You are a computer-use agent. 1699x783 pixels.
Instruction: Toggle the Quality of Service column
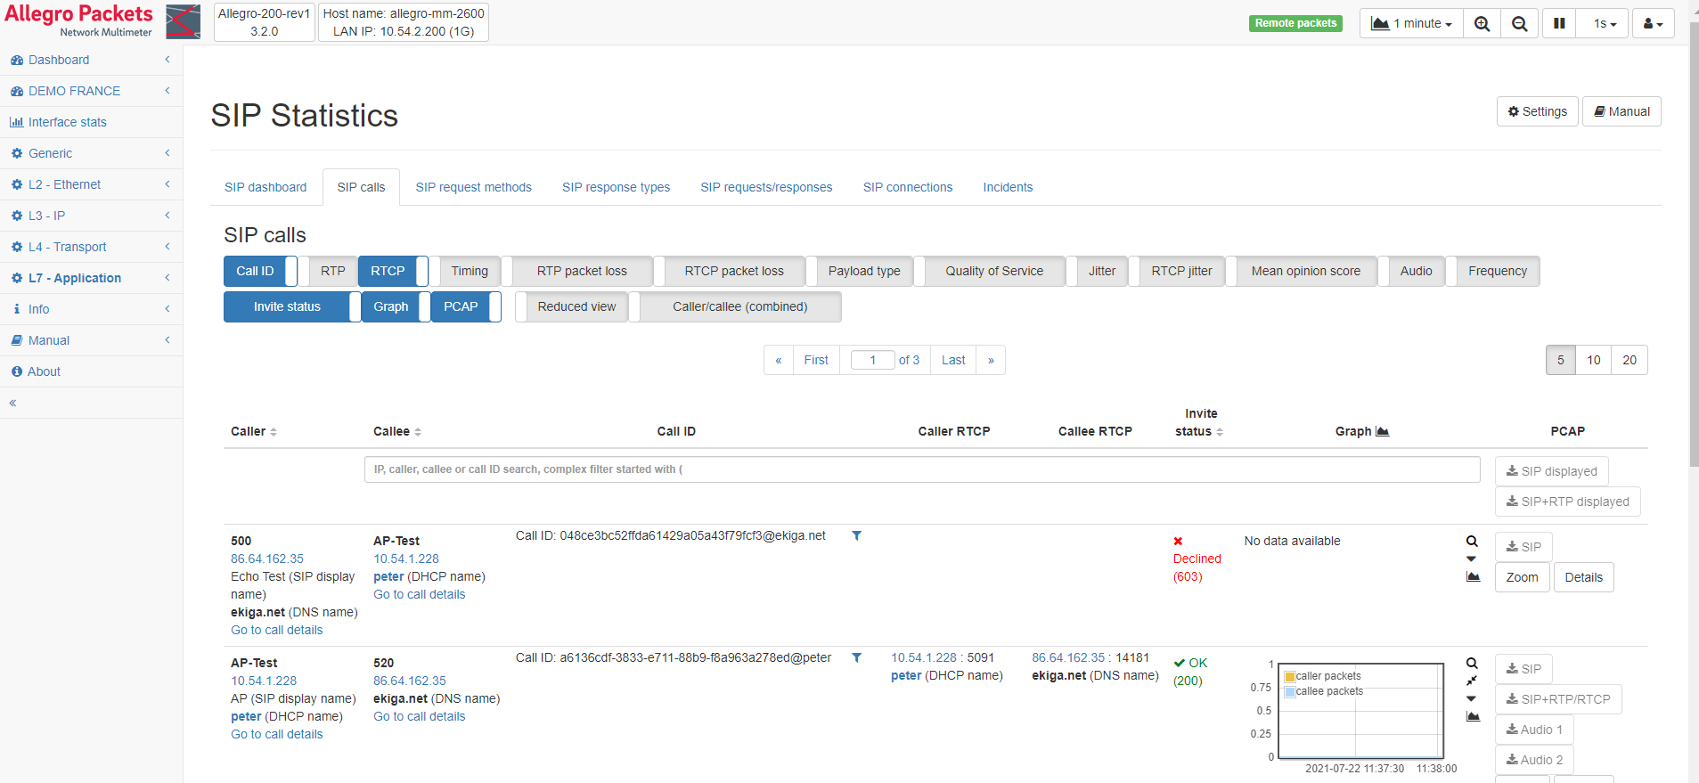pos(989,271)
